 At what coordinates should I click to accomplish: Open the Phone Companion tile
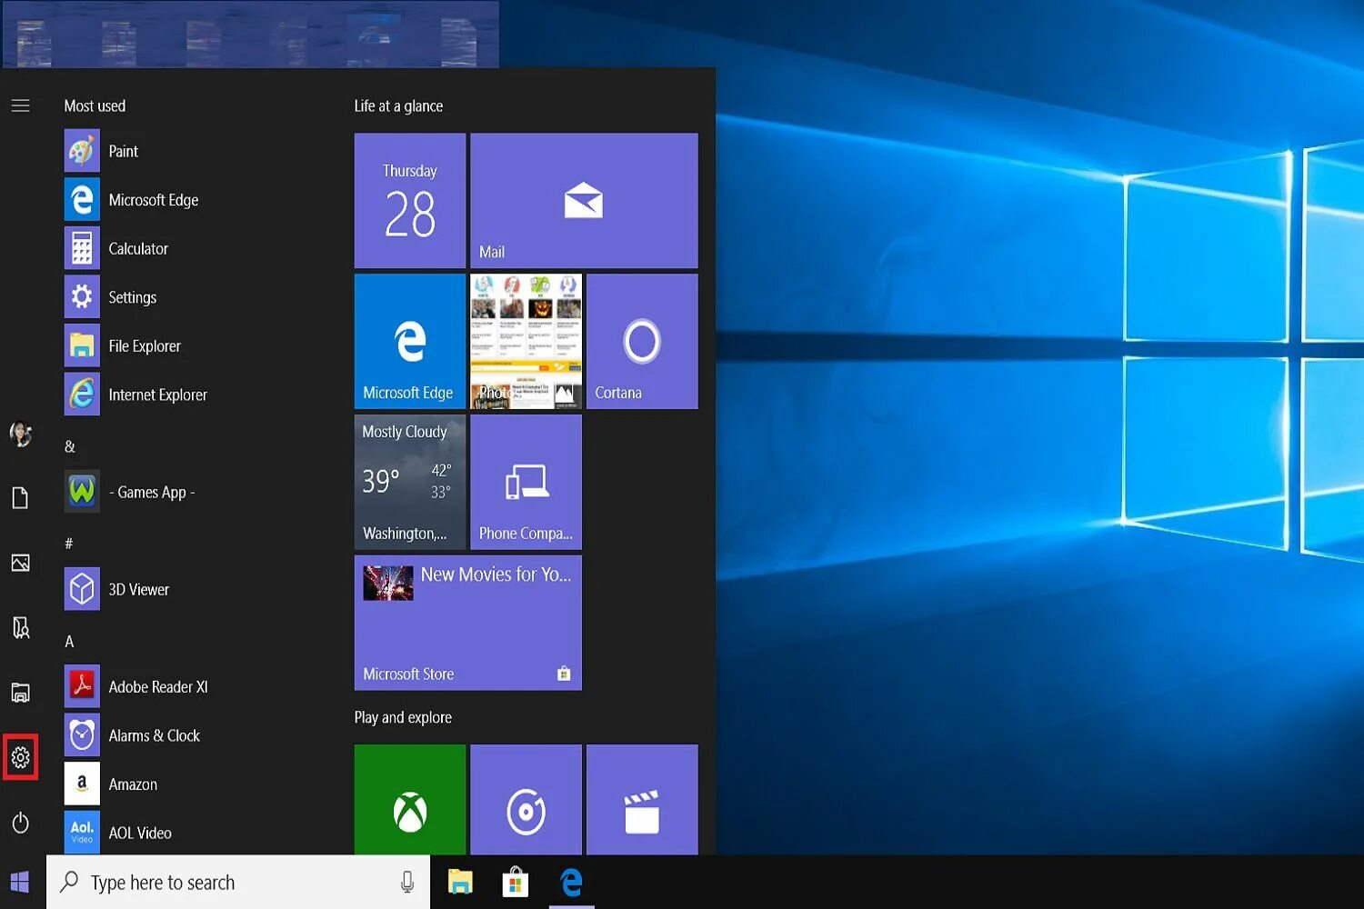click(x=526, y=482)
